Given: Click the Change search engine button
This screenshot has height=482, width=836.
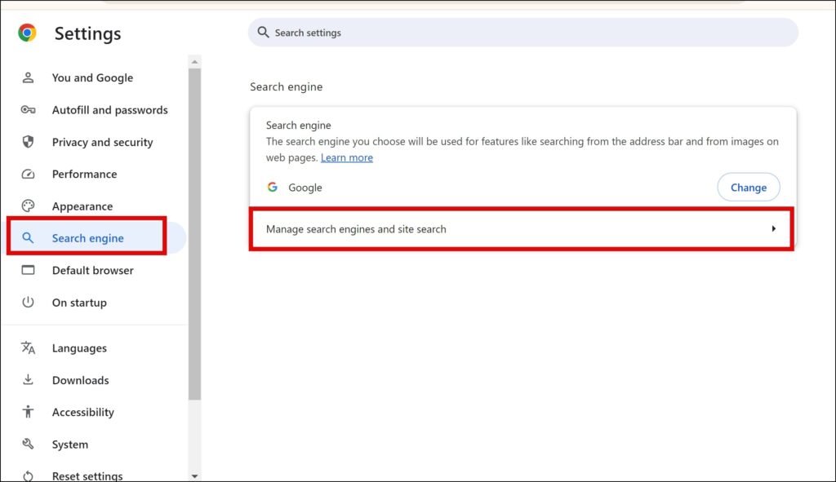Looking at the screenshot, I should click(749, 187).
